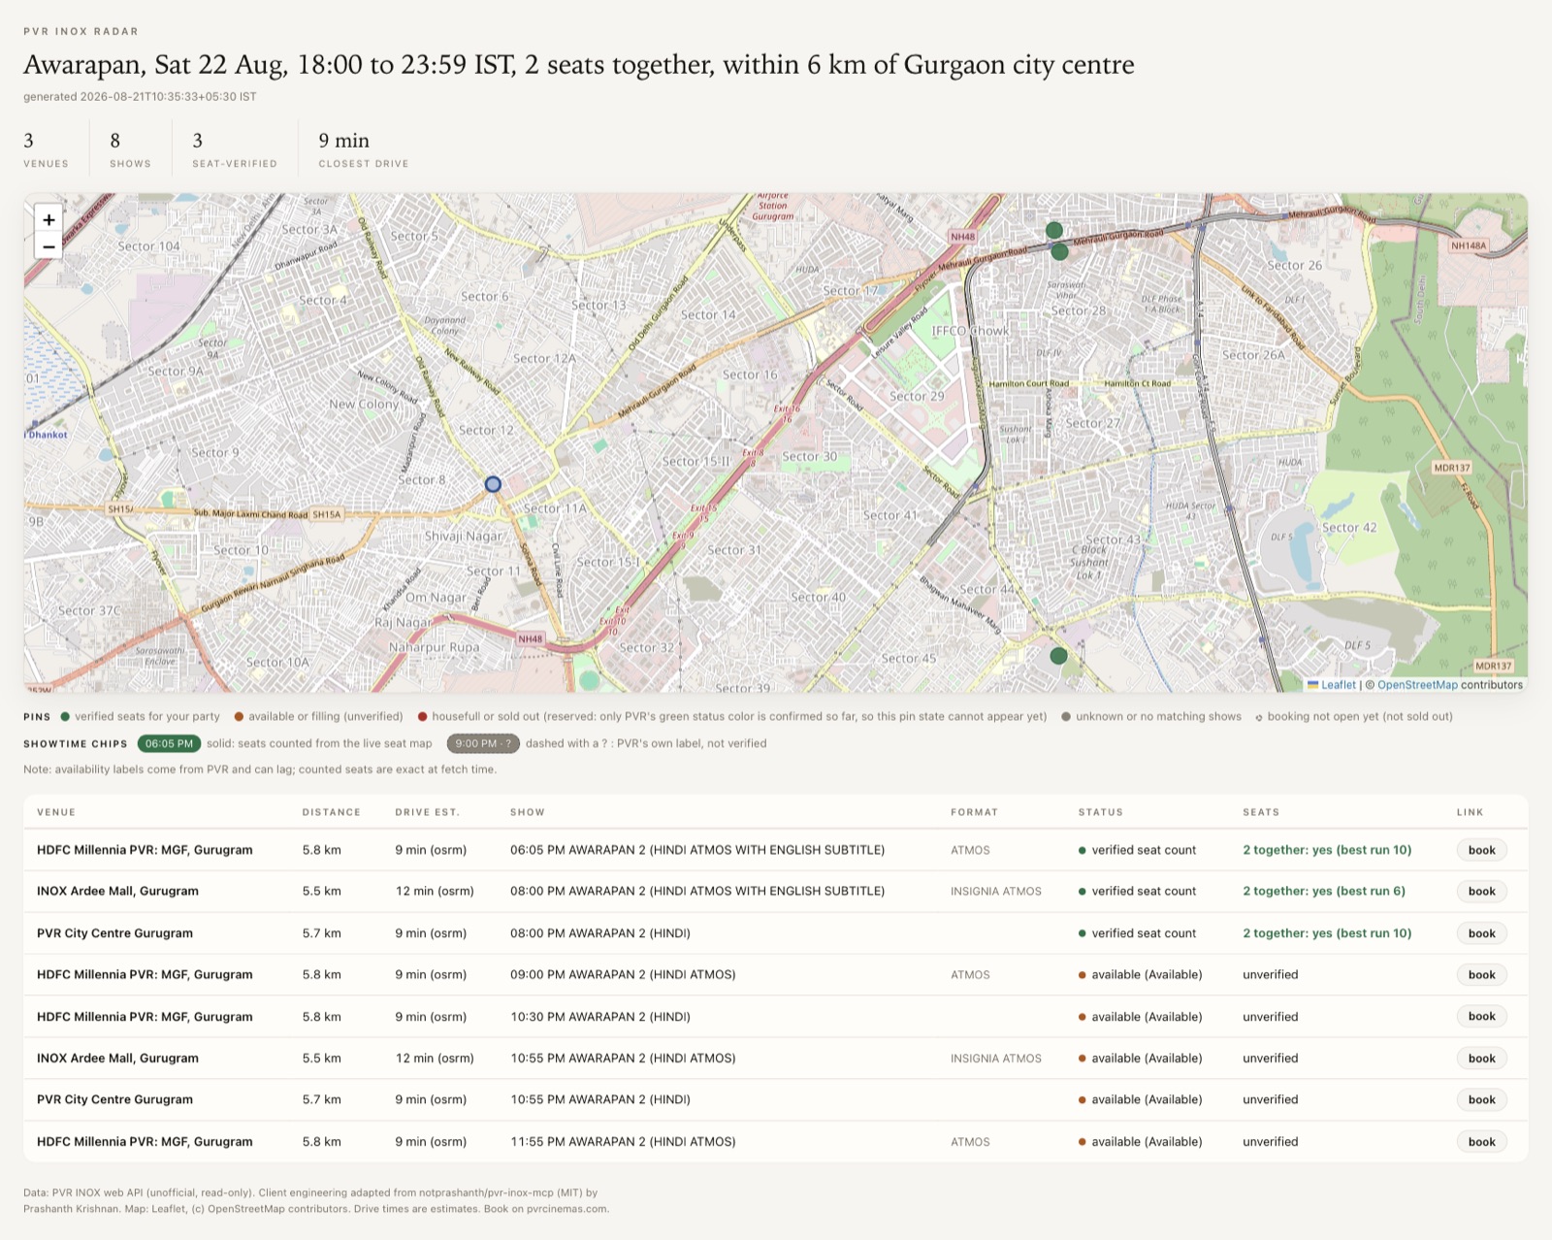Click '12 min (osrm)' for 10:55 PM INOX show
Screen dimensions: 1552x1240
click(x=434, y=1058)
